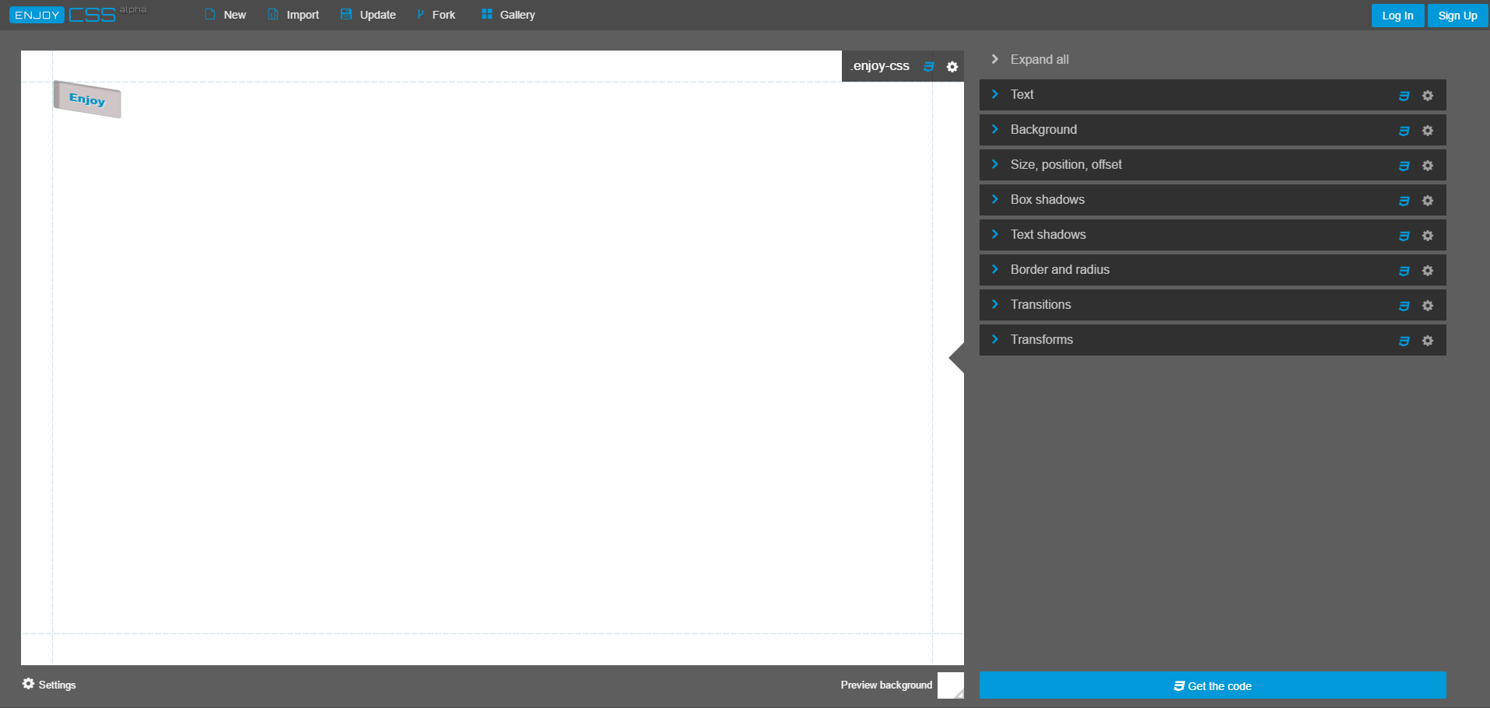Open gear settings beside .enjoy-css label
The width and height of the screenshot is (1490, 708).
[x=952, y=67]
